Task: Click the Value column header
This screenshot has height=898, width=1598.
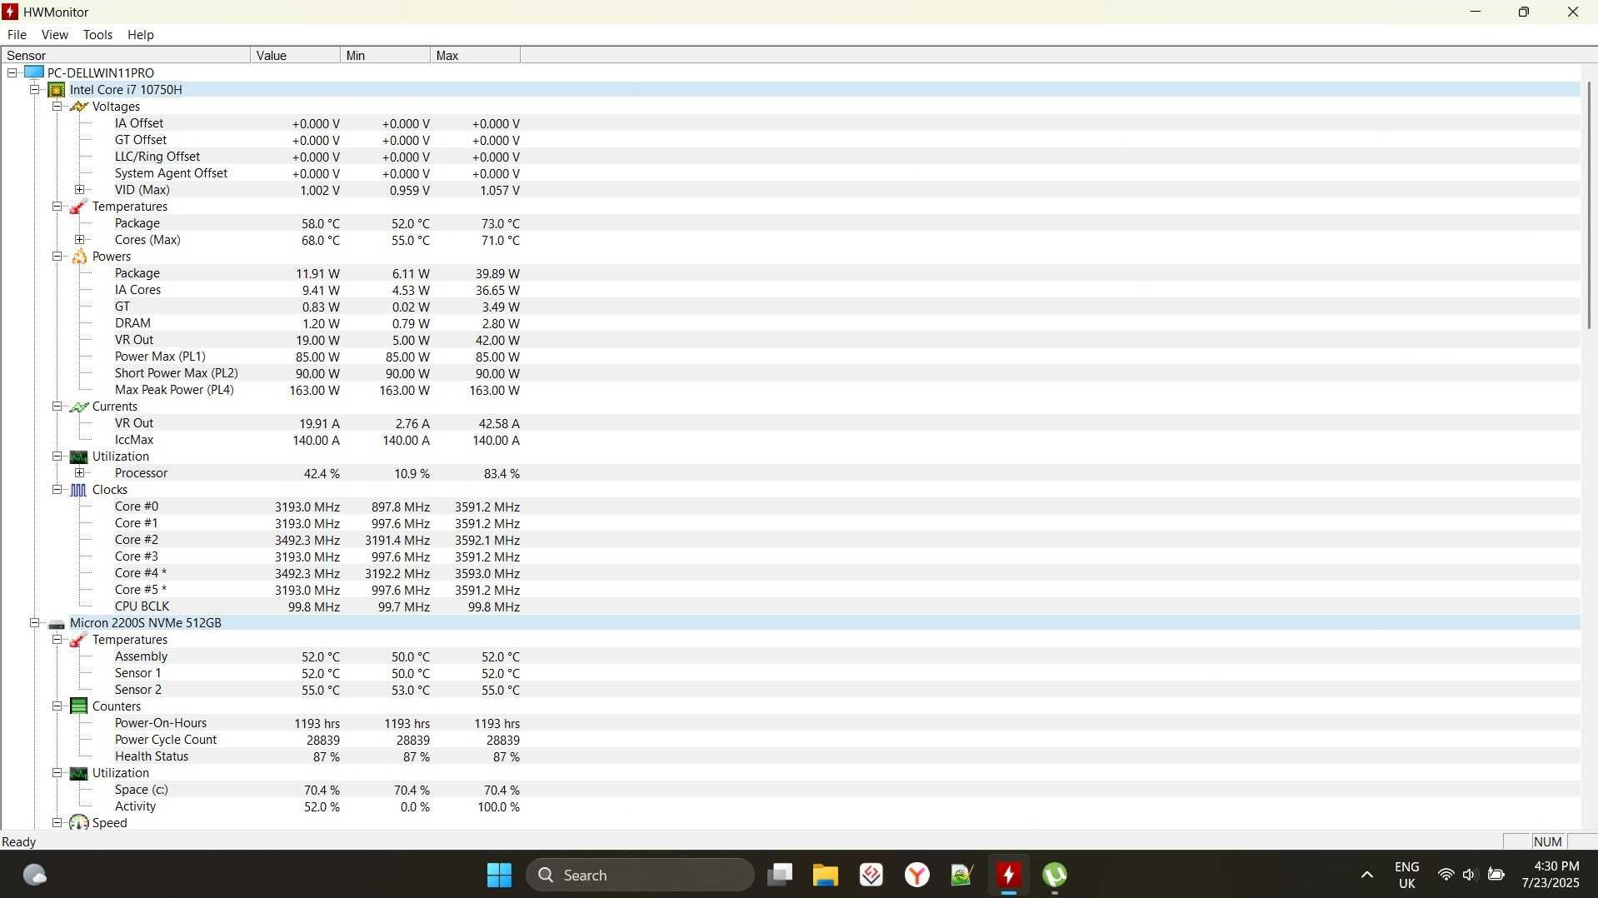Action: click(x=295, y=55)
